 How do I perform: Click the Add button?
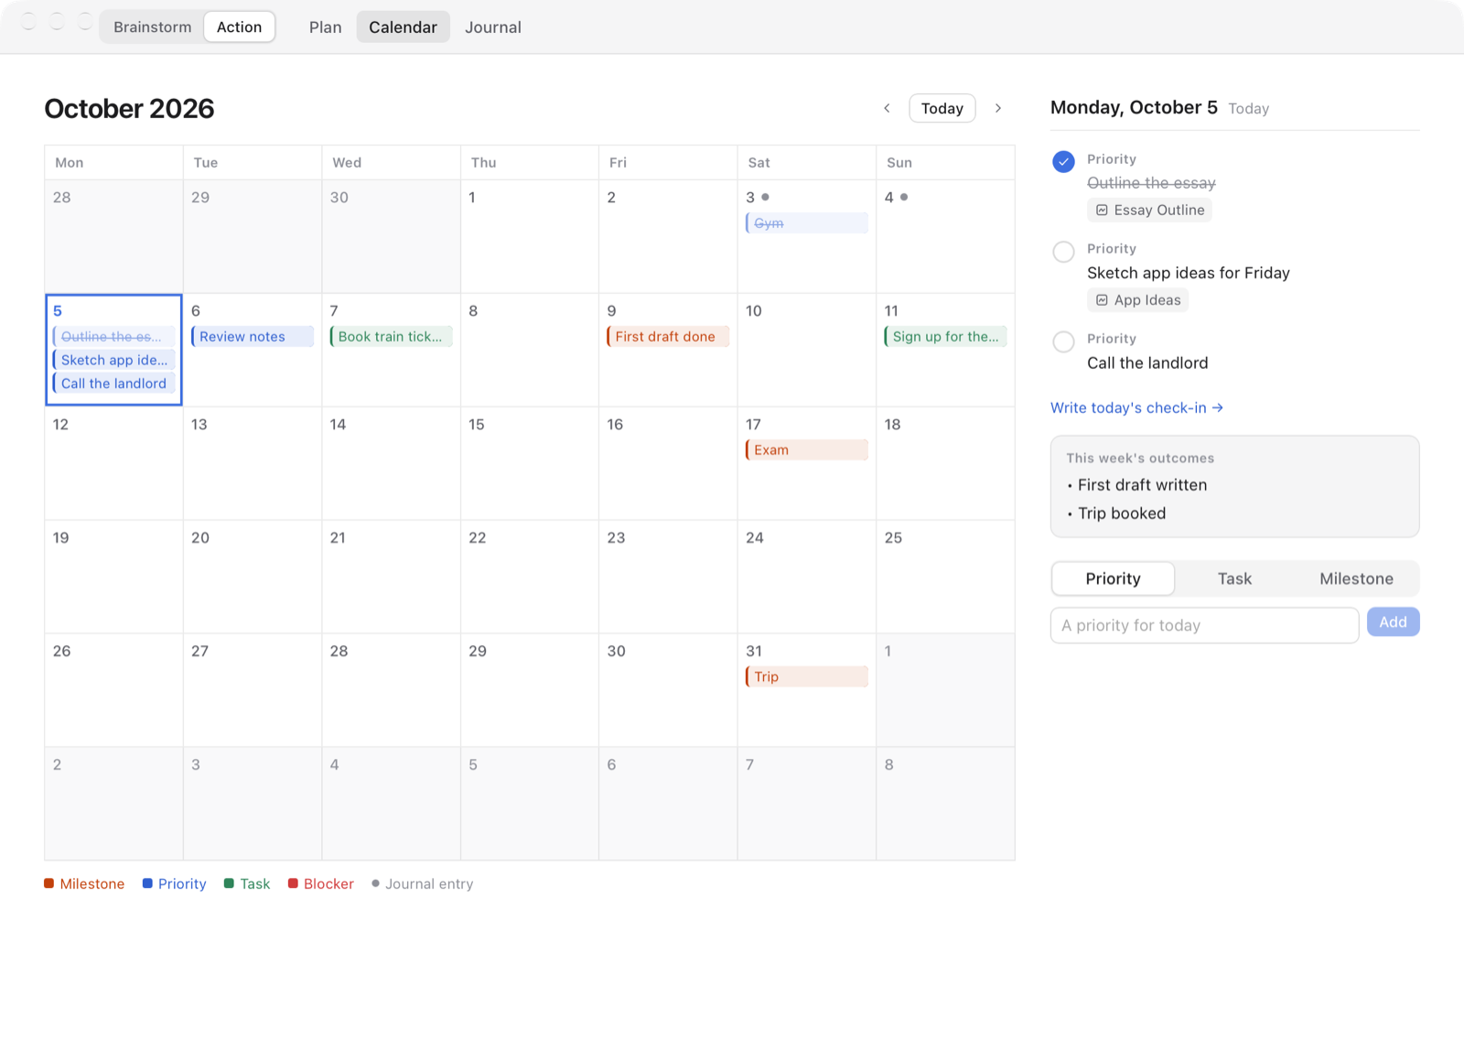tap(1393, 622)
